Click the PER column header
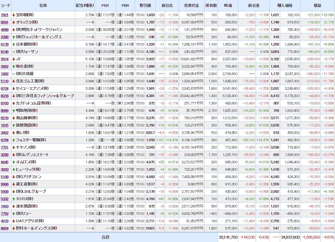This screenshot has width=335, height=242. coord(105,6)
